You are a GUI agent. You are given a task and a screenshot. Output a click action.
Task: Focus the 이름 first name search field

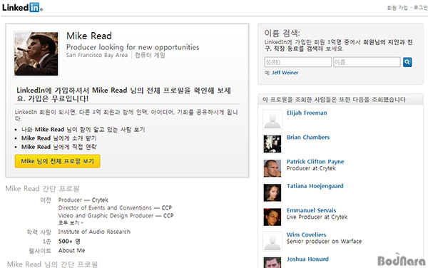point(367,62)
